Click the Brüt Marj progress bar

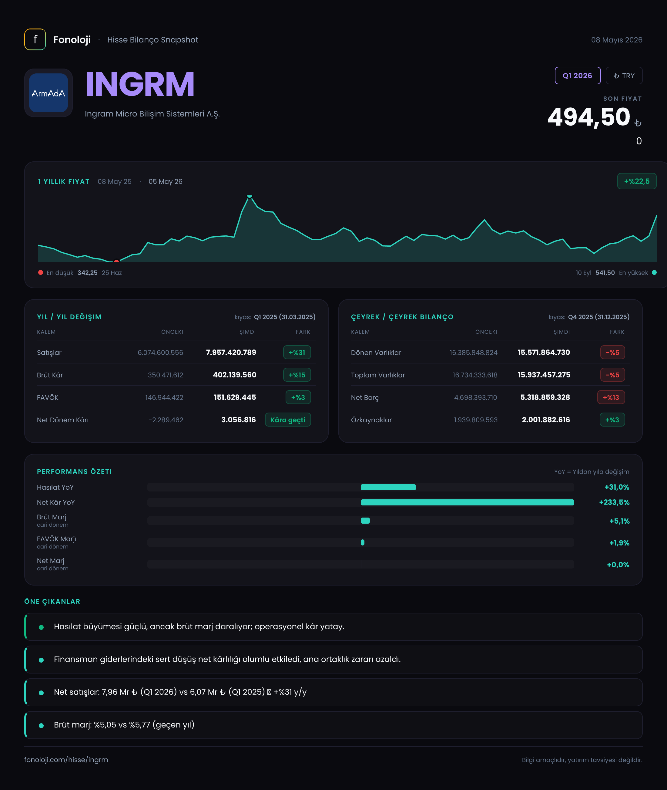[x=361, y=521]
